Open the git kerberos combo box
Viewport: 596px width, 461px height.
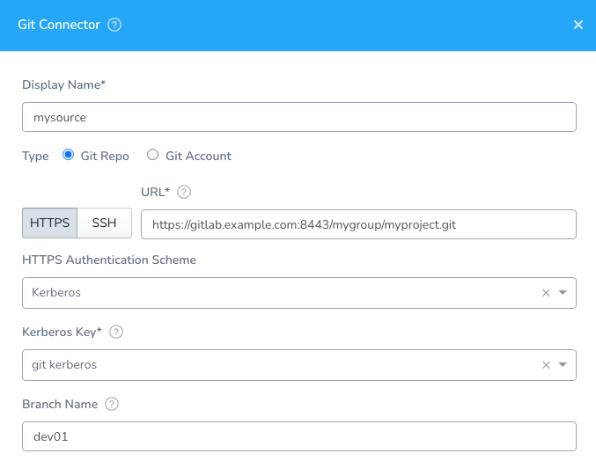[299, 365]
